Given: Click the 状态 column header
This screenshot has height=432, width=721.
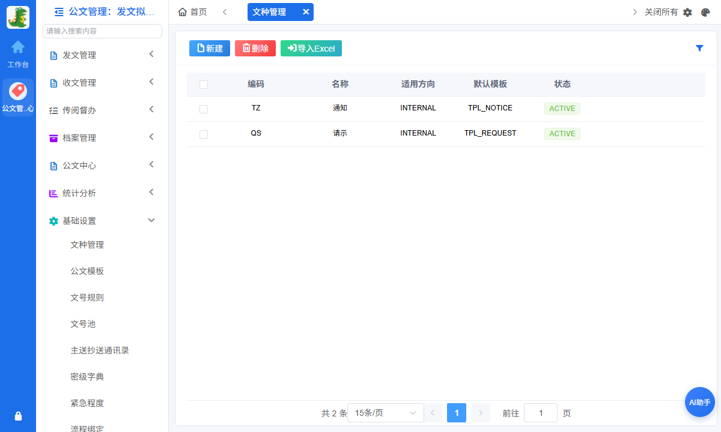Looking at the screenshot, I should [562, 85].
